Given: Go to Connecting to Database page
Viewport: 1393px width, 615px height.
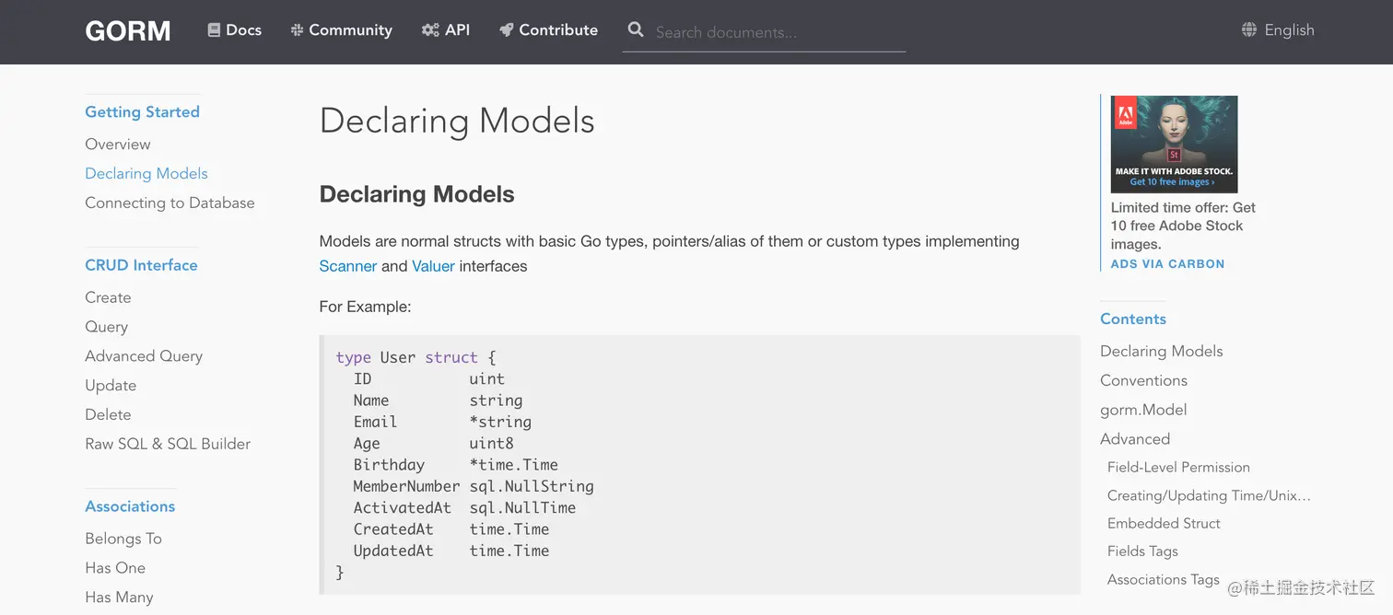Looking at the screenshot, I should 170,203.
